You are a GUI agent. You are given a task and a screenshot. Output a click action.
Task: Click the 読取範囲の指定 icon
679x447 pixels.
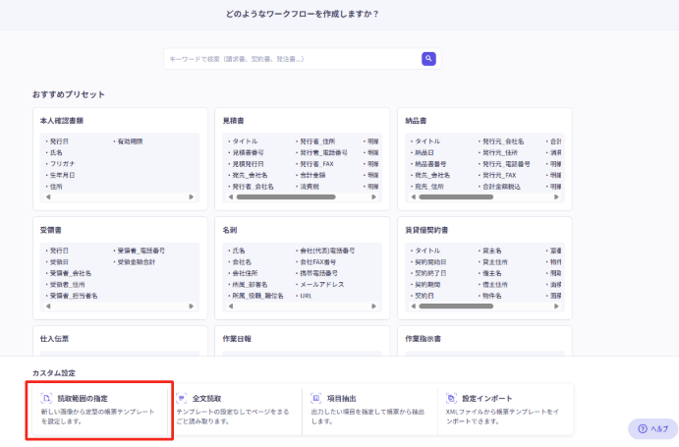[x=47, y=398]
